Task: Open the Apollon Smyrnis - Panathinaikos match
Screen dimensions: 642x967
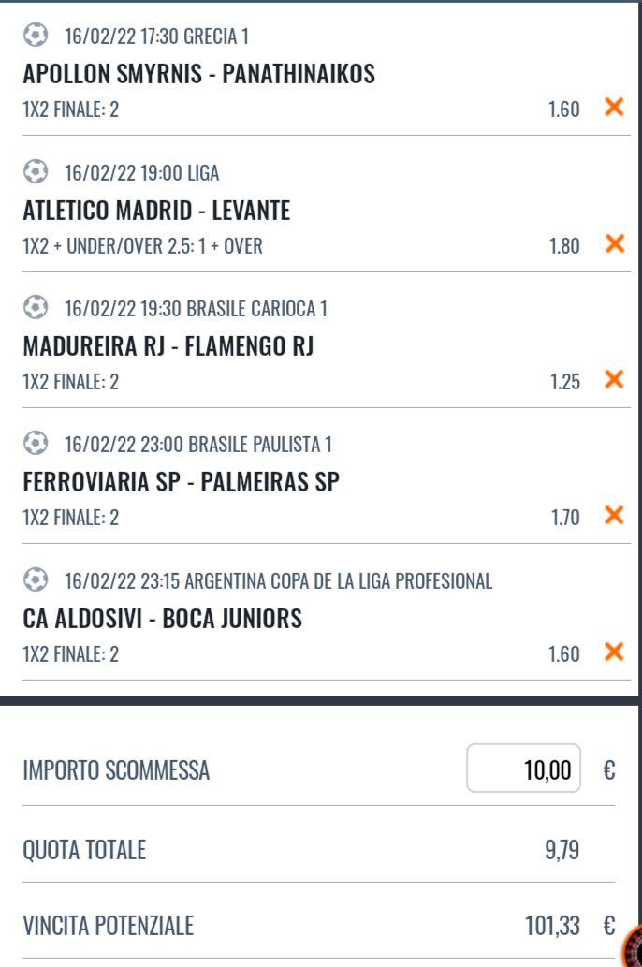Action: tap(199, 74)
